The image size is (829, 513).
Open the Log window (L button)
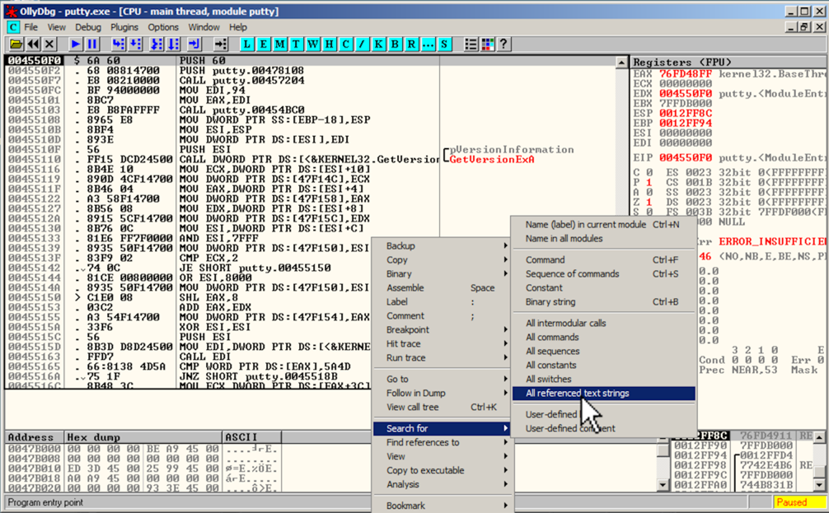tap(249, 44)
